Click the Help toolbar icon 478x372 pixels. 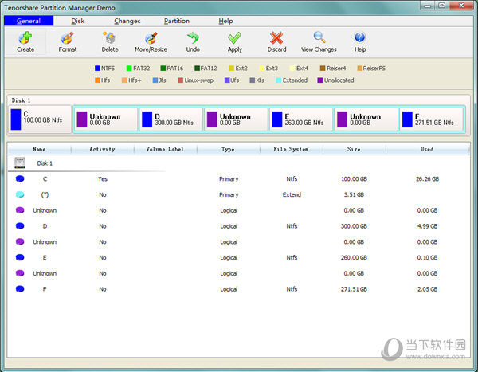(x=360, y=37)
